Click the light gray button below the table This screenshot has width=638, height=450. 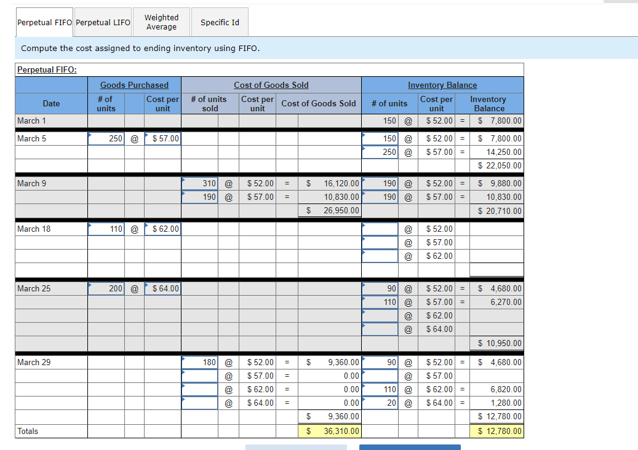tap(295, 448)
